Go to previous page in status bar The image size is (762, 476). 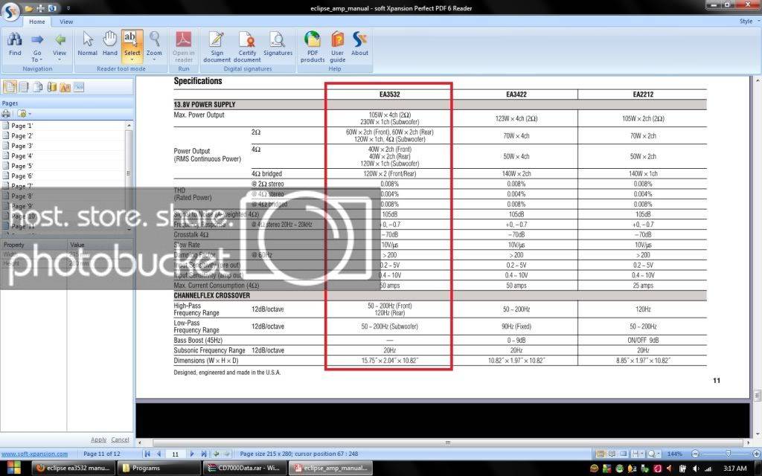click(x=159, y=454)
